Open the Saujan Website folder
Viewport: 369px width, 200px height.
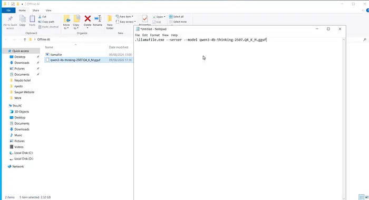24,92
